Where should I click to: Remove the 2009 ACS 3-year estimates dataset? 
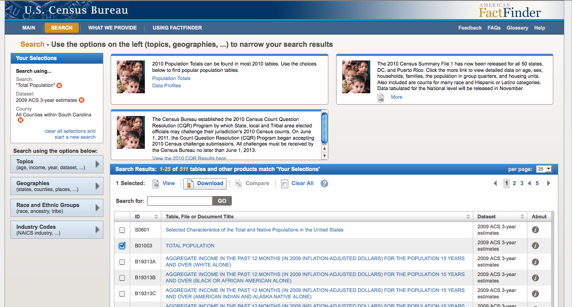82,100
